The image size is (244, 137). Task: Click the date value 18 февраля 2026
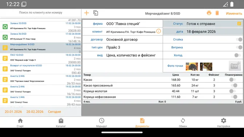pos(201,32)
